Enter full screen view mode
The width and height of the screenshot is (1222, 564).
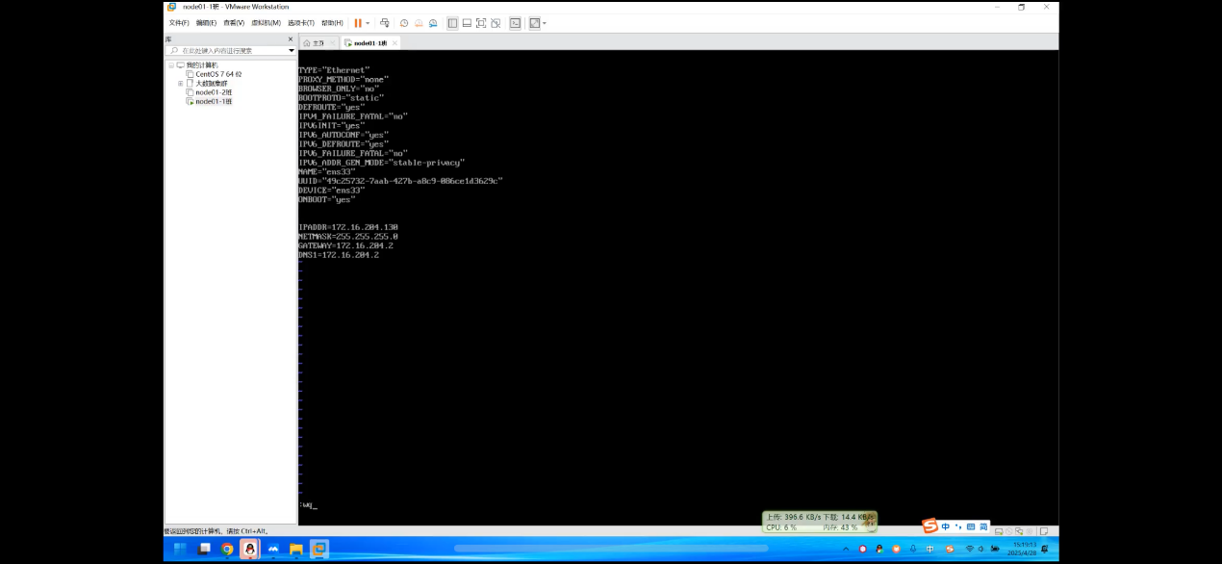click(x=481, y=23)
